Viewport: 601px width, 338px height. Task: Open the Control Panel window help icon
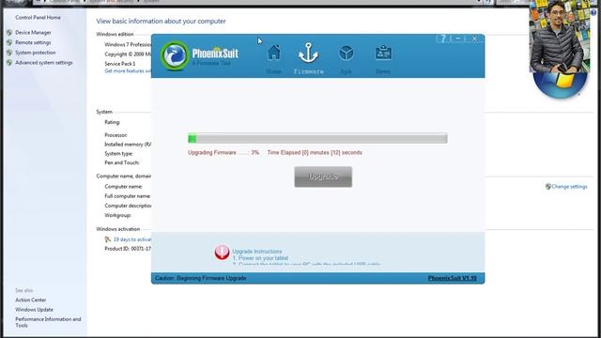593,12
